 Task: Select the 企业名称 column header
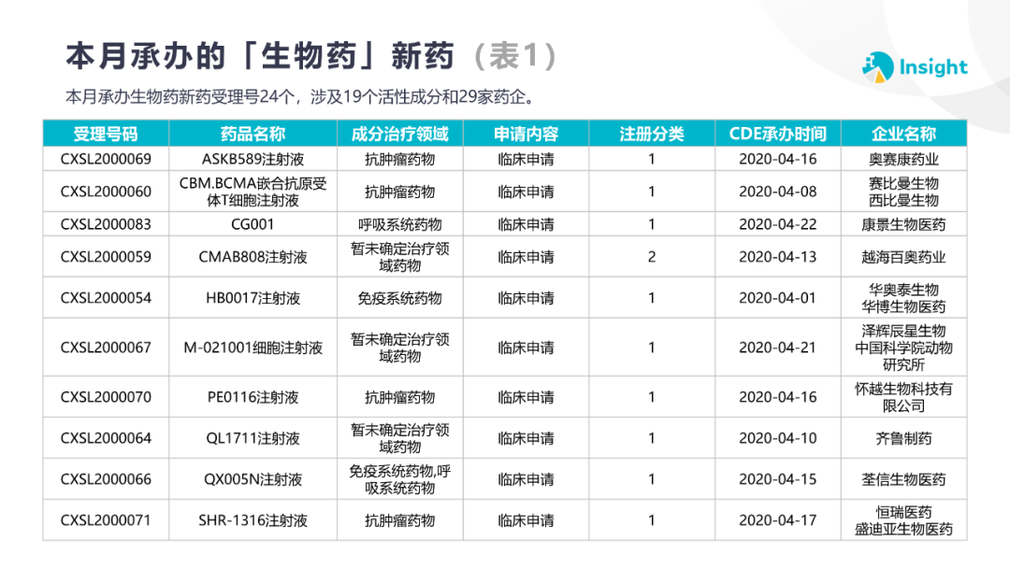(x=903, y=134)
